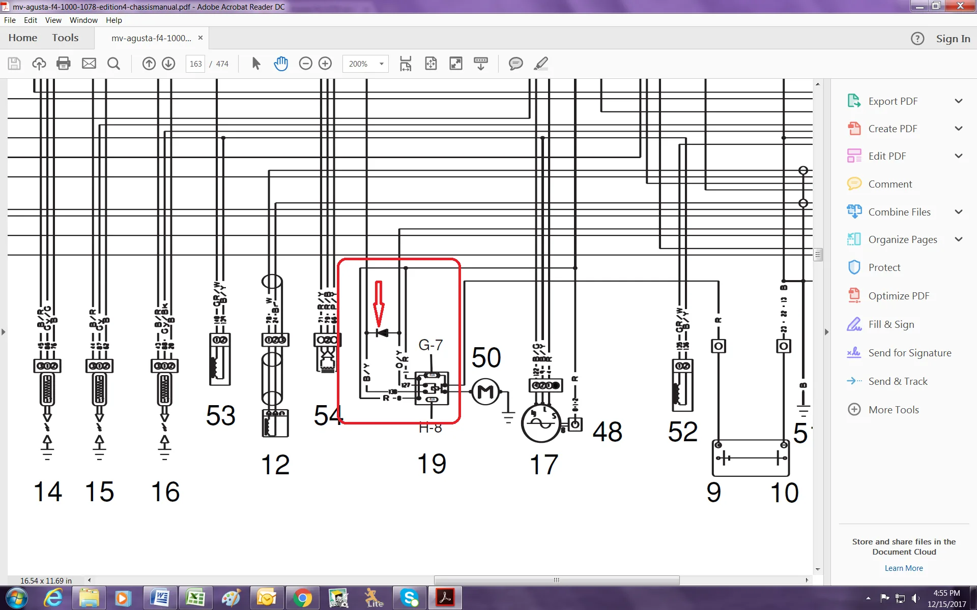The image size is (977, 610).
Task: Zoom in with plus icon
Action: [325, 64]
